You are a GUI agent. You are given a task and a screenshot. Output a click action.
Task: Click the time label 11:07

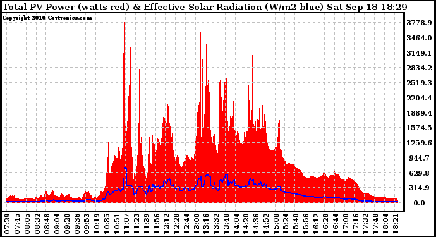click(127, 224)
